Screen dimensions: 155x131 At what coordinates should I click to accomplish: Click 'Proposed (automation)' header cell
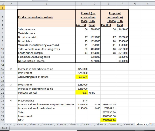(x=115, y=14)
